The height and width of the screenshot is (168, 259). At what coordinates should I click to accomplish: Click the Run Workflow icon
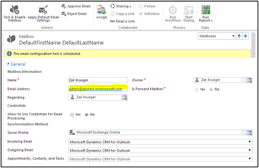[x=173, y=10]
